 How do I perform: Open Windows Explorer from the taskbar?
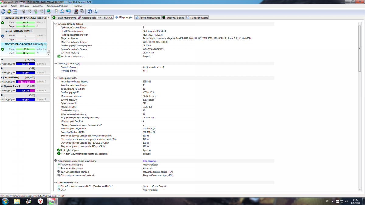point(17,201)
